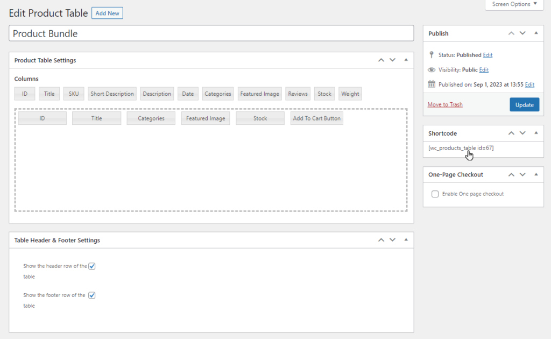Click the Move to Trash link
Screen dimensions: 551x339
(x=445, y=104)
